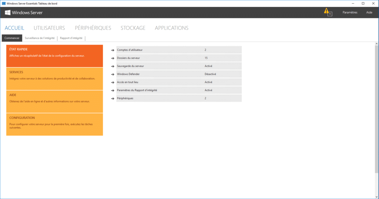Open Périphériques status row

(179, 98)
